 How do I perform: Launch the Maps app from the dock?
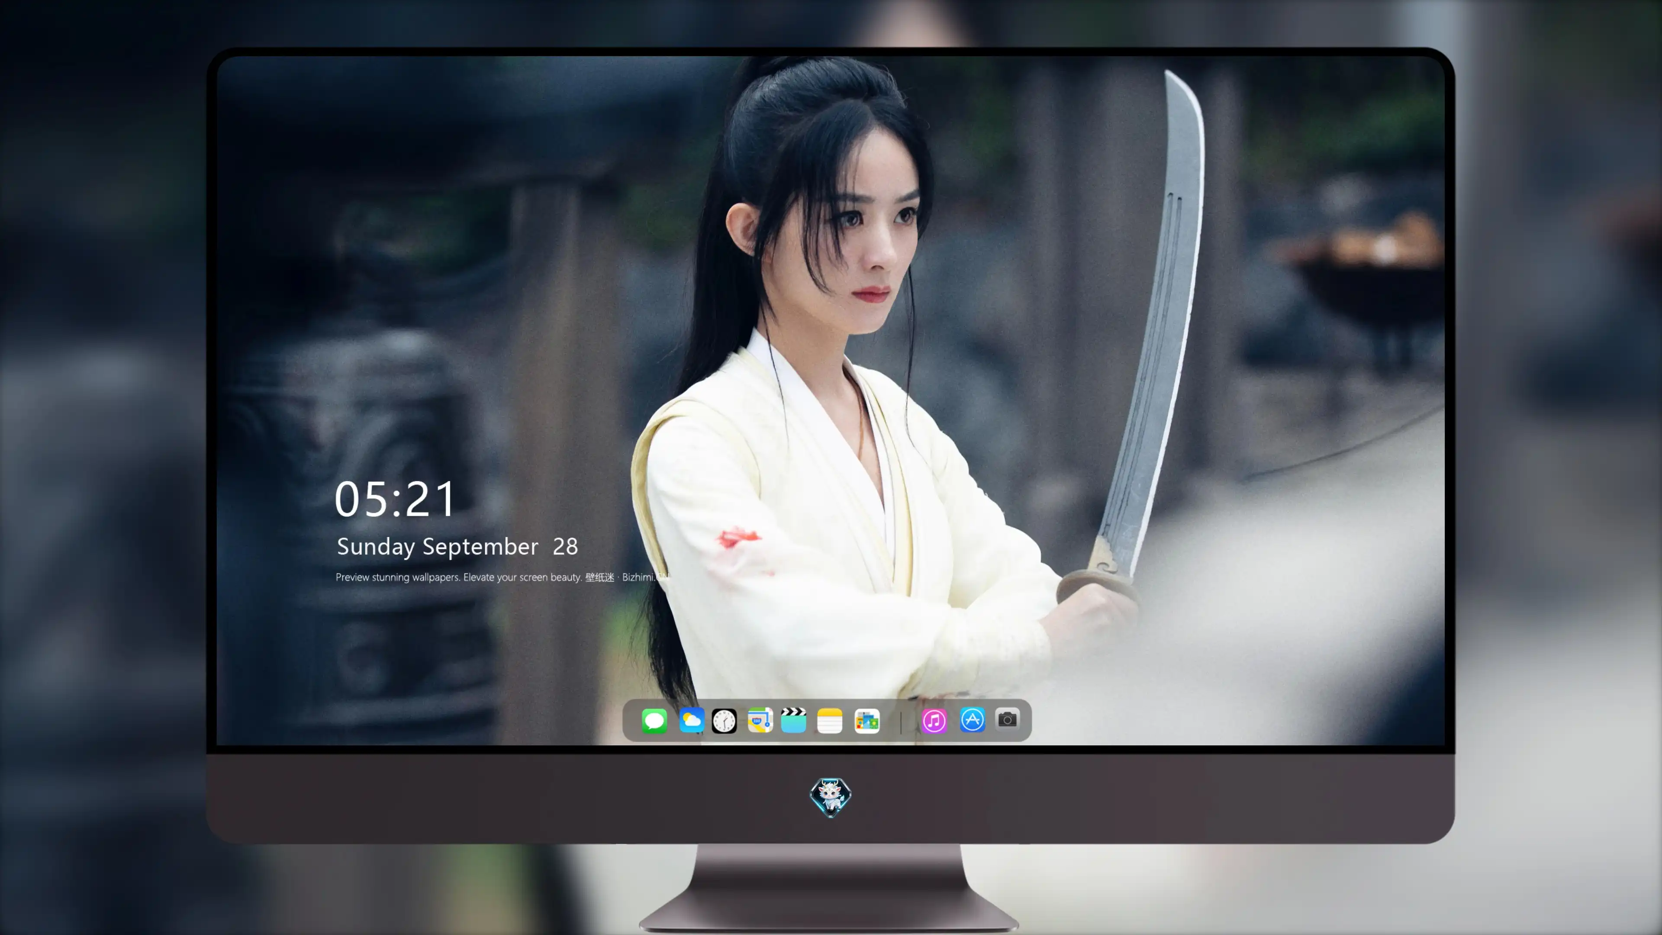tap(760, 720)
